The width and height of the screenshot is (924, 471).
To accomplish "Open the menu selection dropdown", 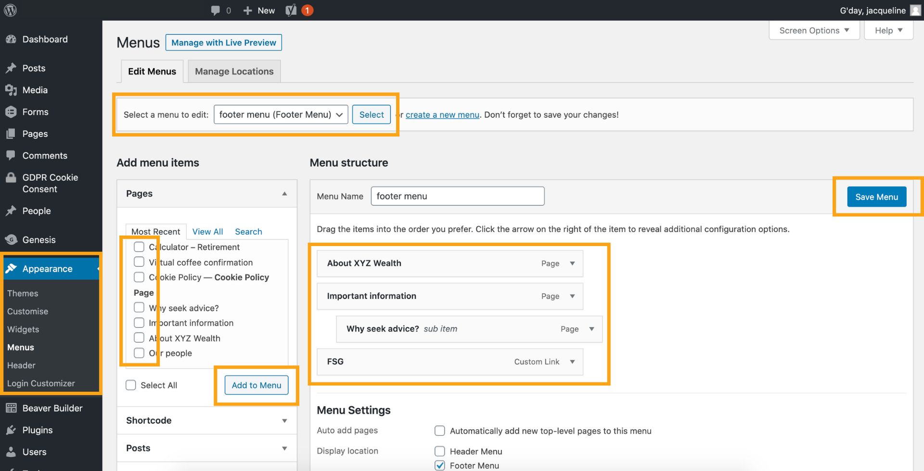I will 281,114.
